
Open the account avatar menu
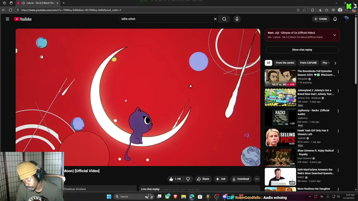pos(346,19)
